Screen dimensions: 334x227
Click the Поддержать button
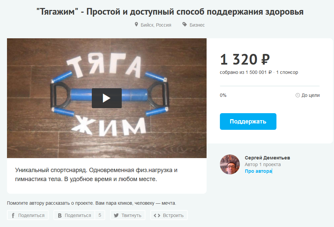248,121
